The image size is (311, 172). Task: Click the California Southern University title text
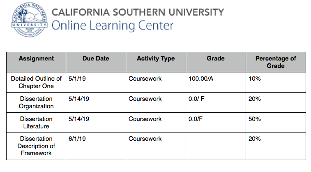click(x=138, y=12)
